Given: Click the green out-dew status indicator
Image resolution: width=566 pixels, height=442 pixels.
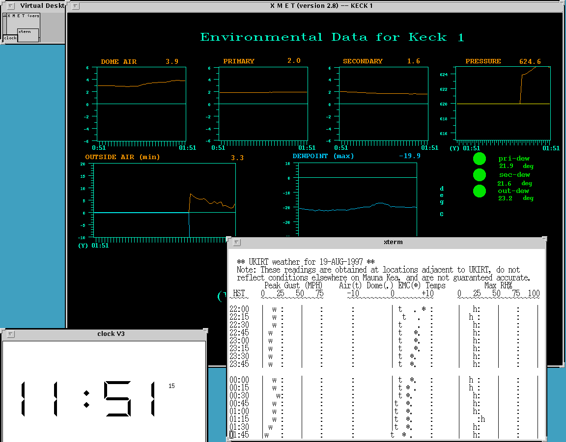Looking at the screenshot, I should (x=480, y=191).
